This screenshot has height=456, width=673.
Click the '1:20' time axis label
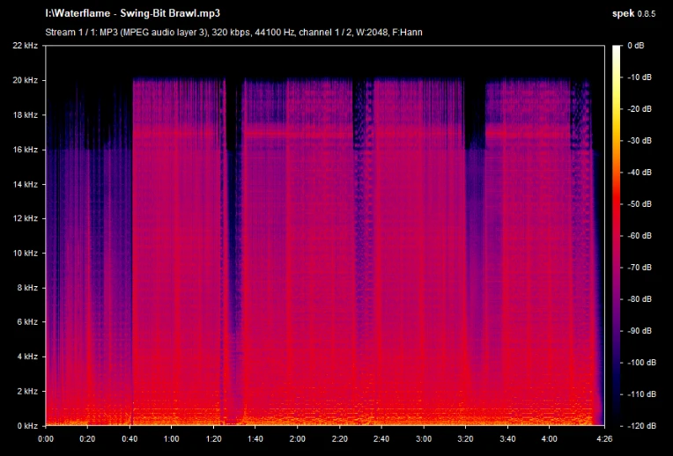coord(213,439)
